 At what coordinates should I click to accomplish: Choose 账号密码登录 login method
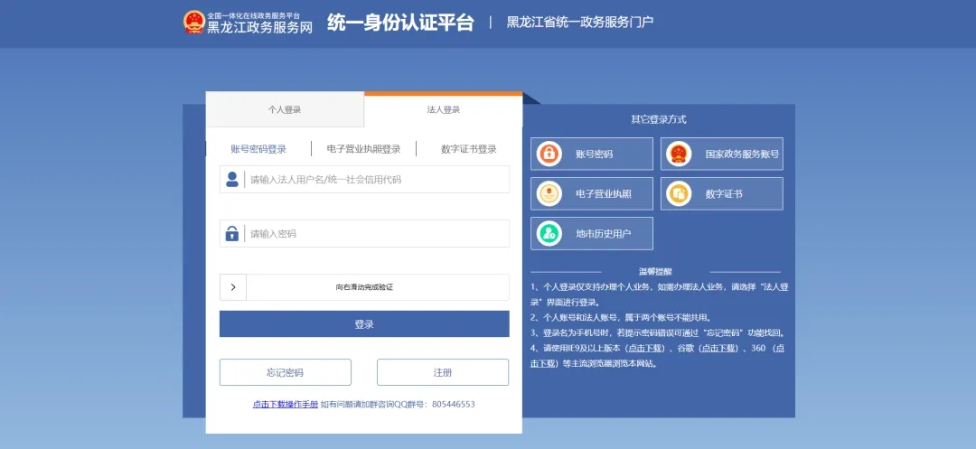coord(258,149)
